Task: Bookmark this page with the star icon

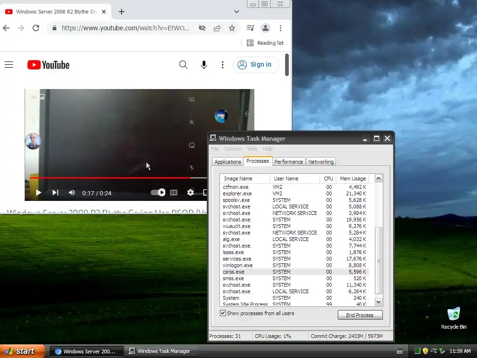Action: tap(232, 28)
